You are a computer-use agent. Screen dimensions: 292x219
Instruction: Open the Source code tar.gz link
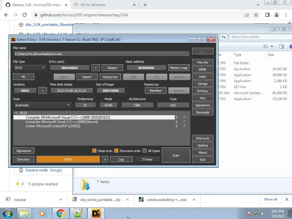44,170
